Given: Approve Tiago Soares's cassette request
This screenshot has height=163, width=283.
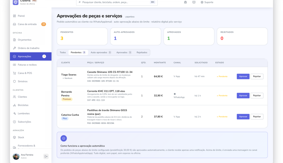Looking at the screenshot, I should pyautogui.click(x=243, y=77).
